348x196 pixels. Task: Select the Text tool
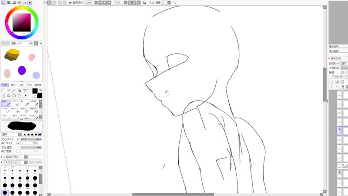[x=25, y=91]
